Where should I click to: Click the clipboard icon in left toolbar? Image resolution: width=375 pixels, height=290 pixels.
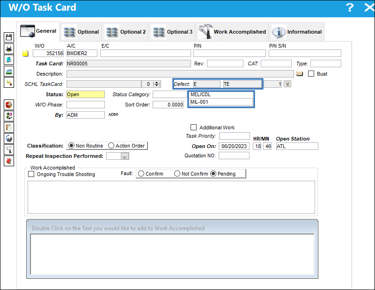pos(9,127)
